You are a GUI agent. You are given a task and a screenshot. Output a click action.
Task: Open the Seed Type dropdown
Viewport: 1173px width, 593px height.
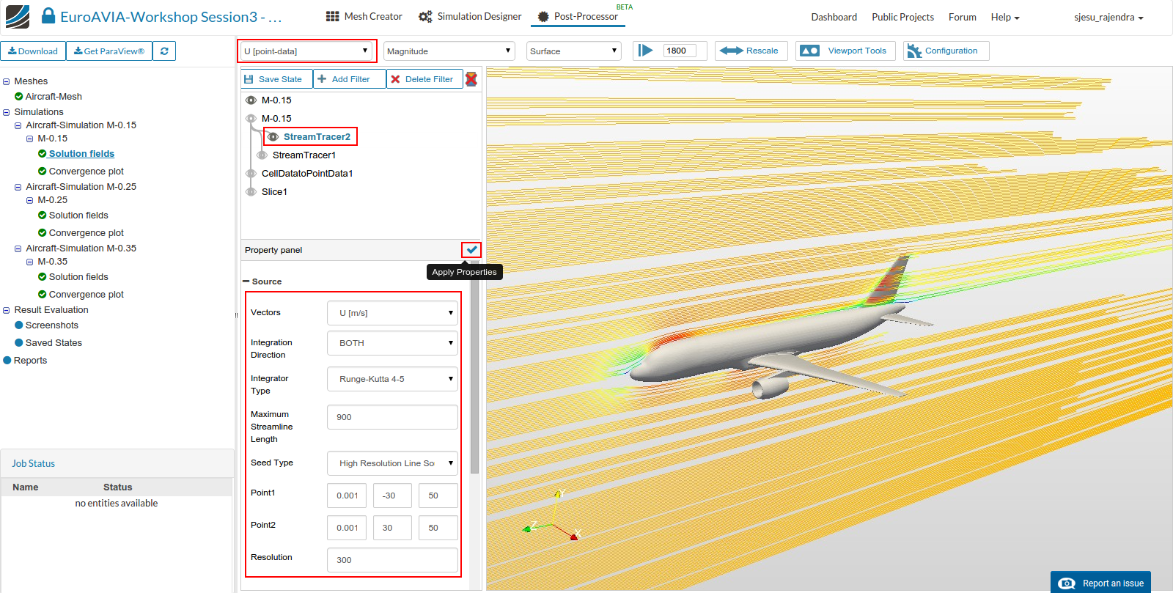click(x=392, y=463)
